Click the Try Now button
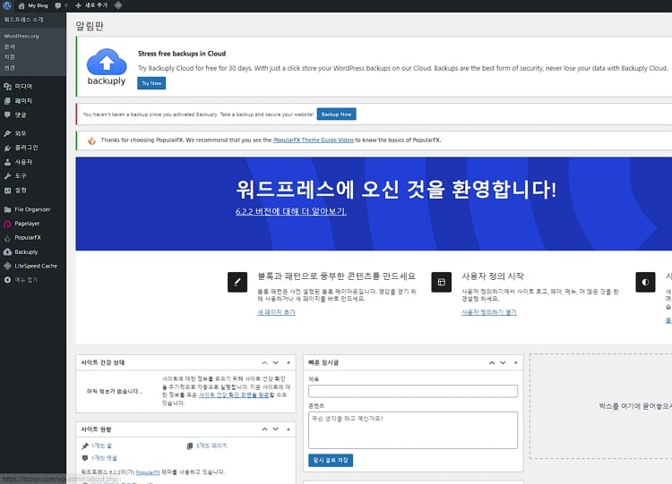The height and width of the screenshot is (484, 672). tap(151, 83)
